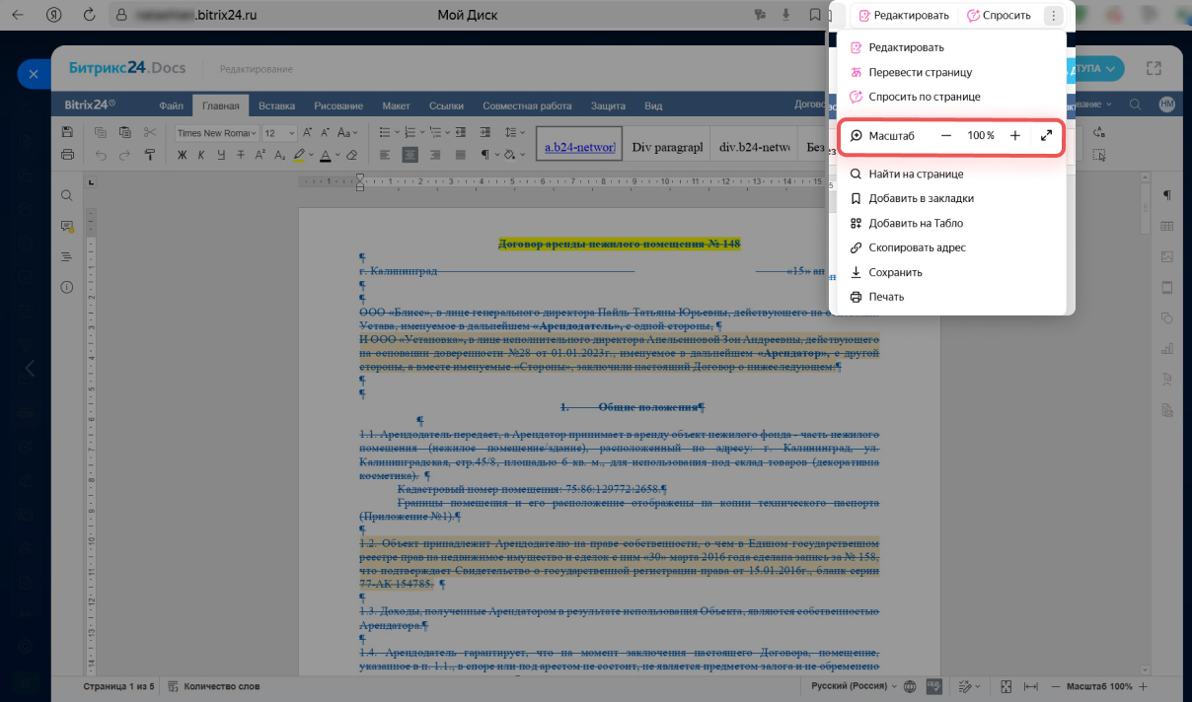
Task: Click the Спросить button in browser toolbar
Action: [999, 15]
